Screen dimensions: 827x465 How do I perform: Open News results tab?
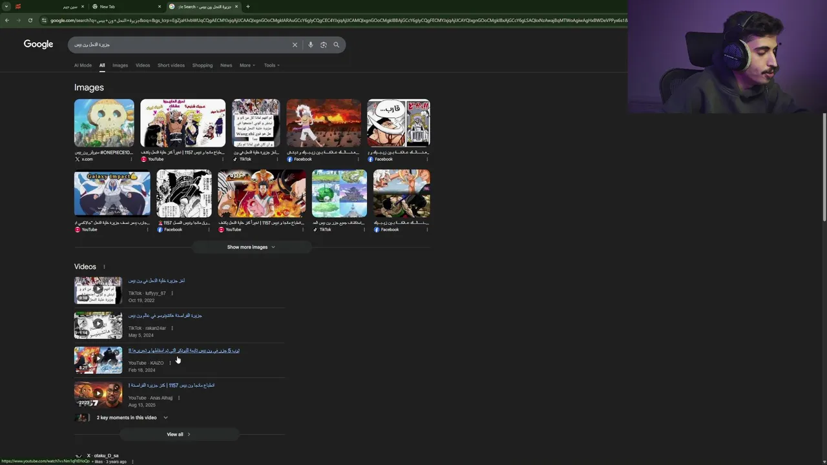(226, 65)
